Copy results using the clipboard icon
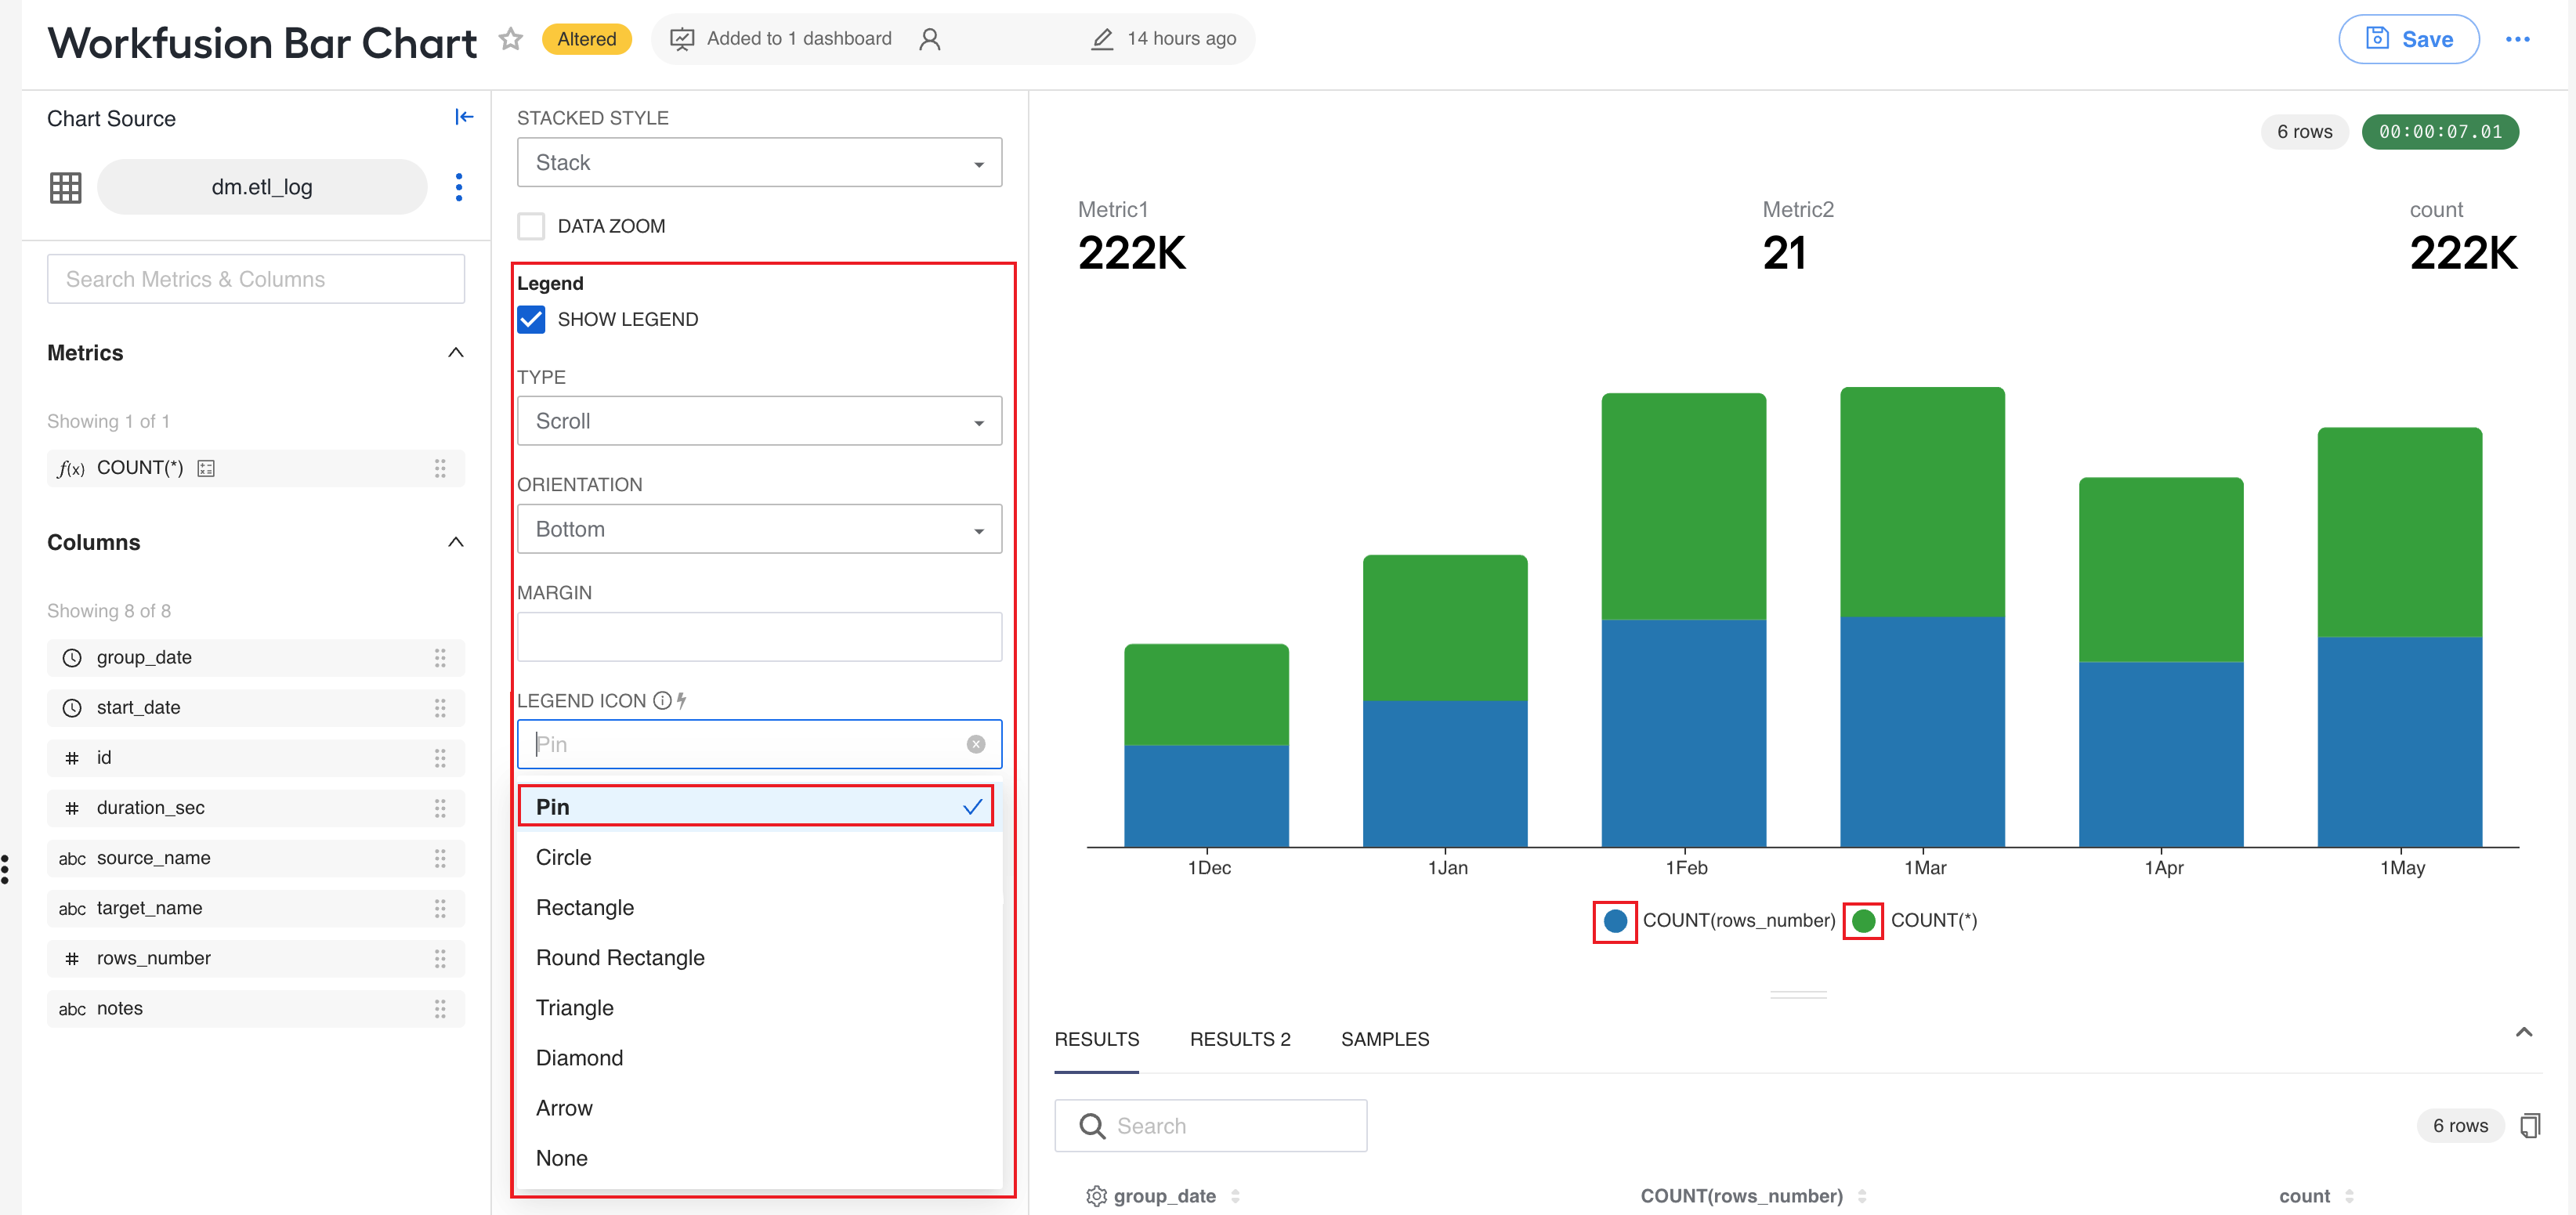2576x1215 pixels. tap(2530, 1126)
